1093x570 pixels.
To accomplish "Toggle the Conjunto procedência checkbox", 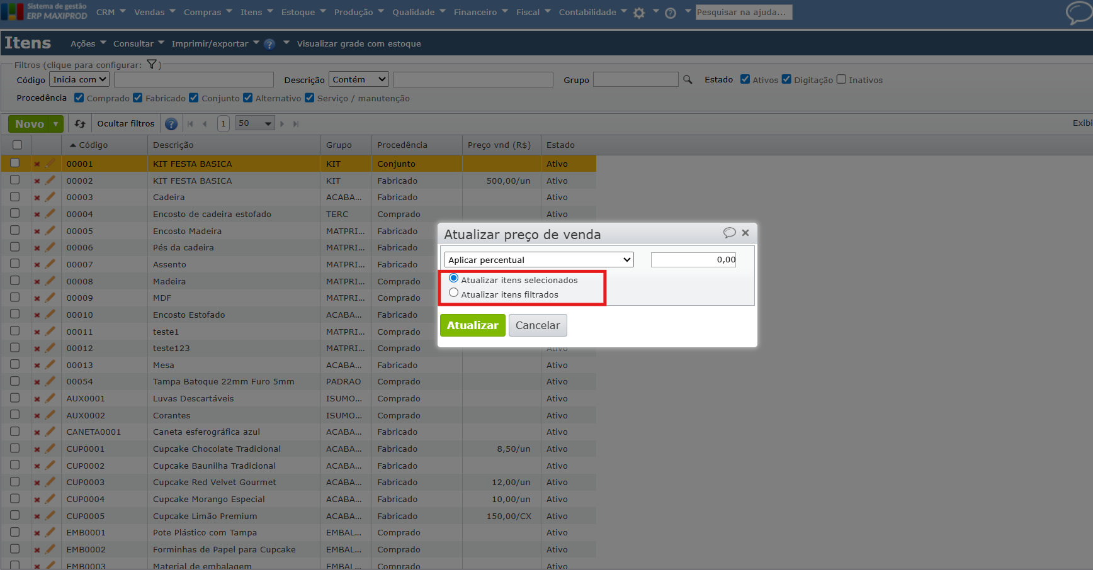I will [x=194, y=98].
